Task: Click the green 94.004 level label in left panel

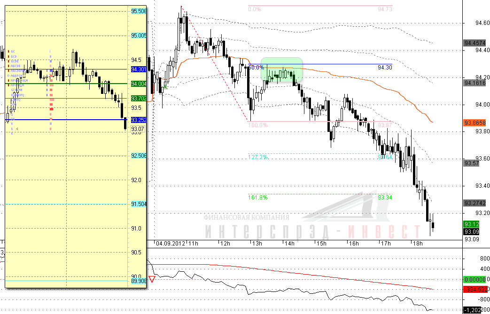Action: pyautogui.click(x=139, y=84)
